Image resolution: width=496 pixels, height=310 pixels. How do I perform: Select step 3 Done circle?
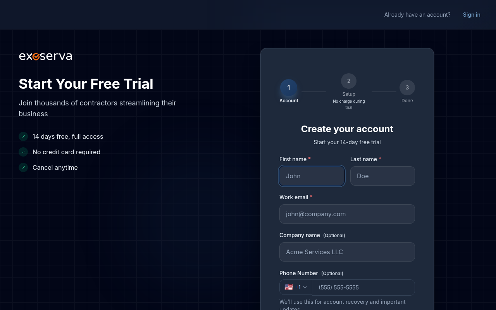(407, 88)
